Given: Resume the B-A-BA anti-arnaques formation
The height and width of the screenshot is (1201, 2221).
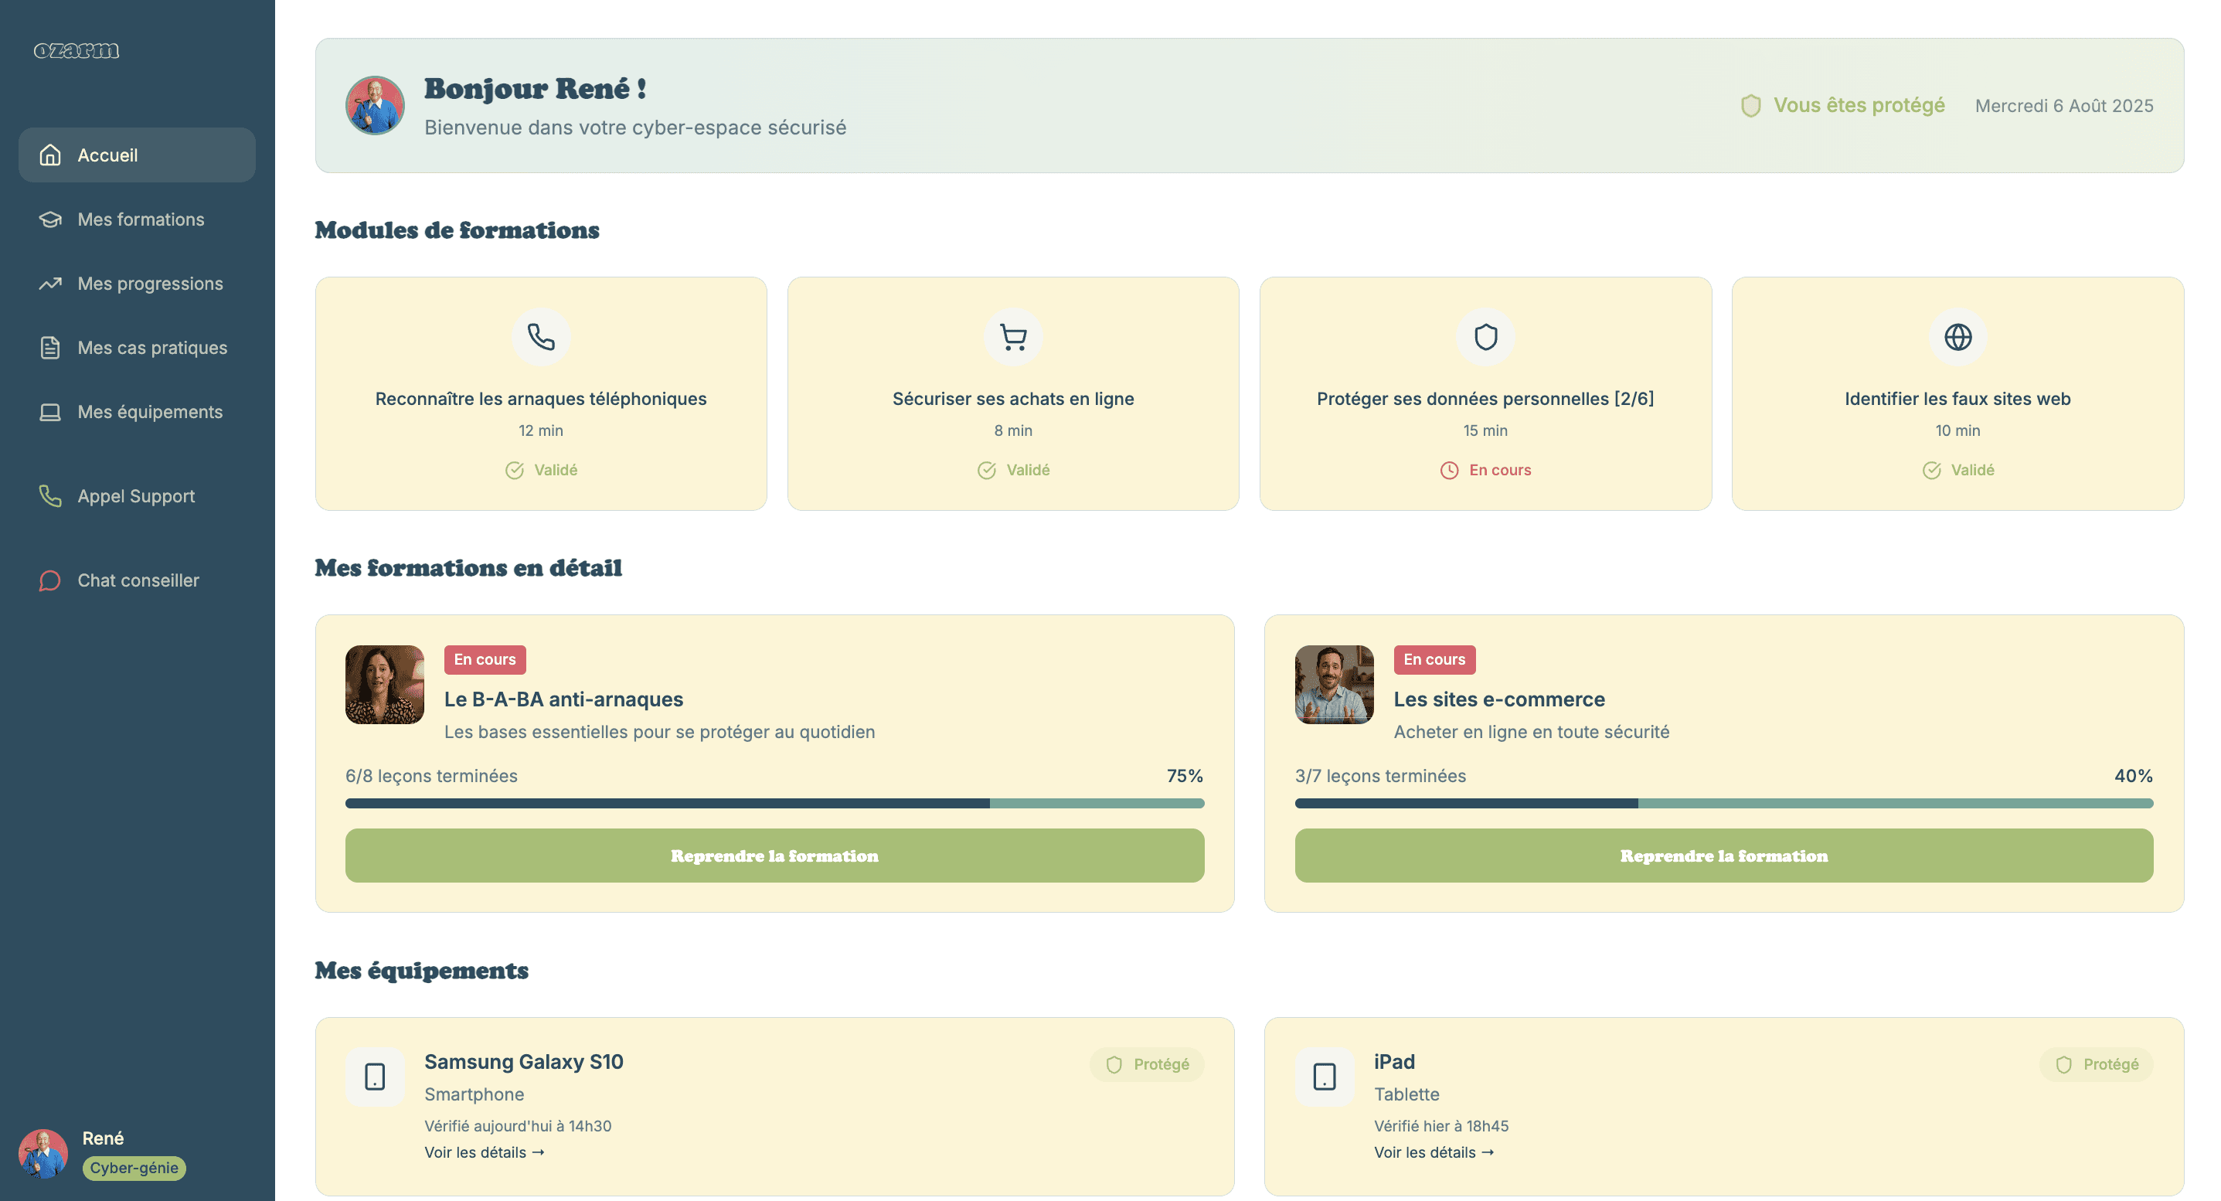Looking at the screenshot, I should [774, 856].
